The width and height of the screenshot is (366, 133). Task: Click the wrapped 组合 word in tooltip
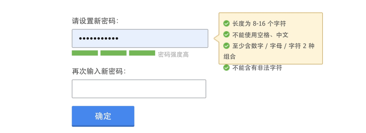(229, 57)
